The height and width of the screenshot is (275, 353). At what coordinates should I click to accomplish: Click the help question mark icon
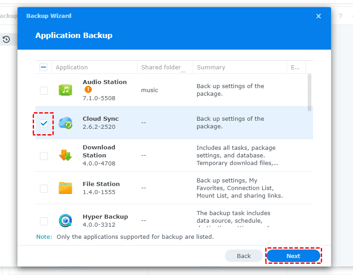pos(340,17)
